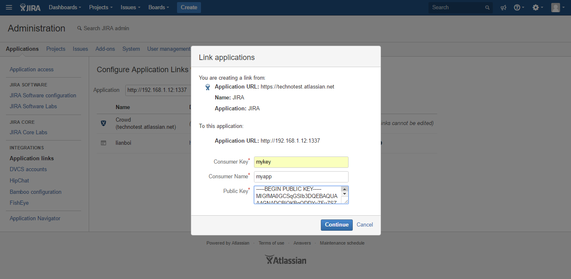
Task: Open Application Navigator sidebar item
Action: (35, 219)
